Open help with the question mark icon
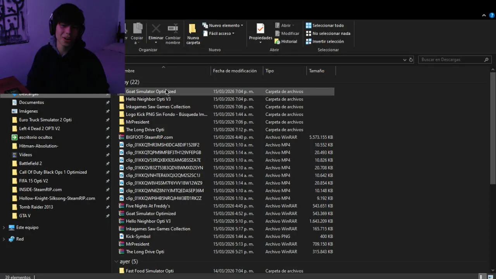The height and width of the screenshot is (279, 496). (492, 15)
